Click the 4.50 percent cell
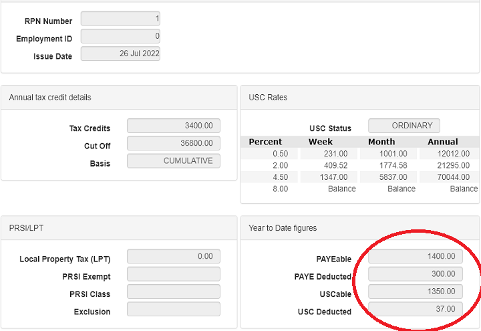Image resolution: width=481 pixels, height=331 pixels. coord(281,177)
